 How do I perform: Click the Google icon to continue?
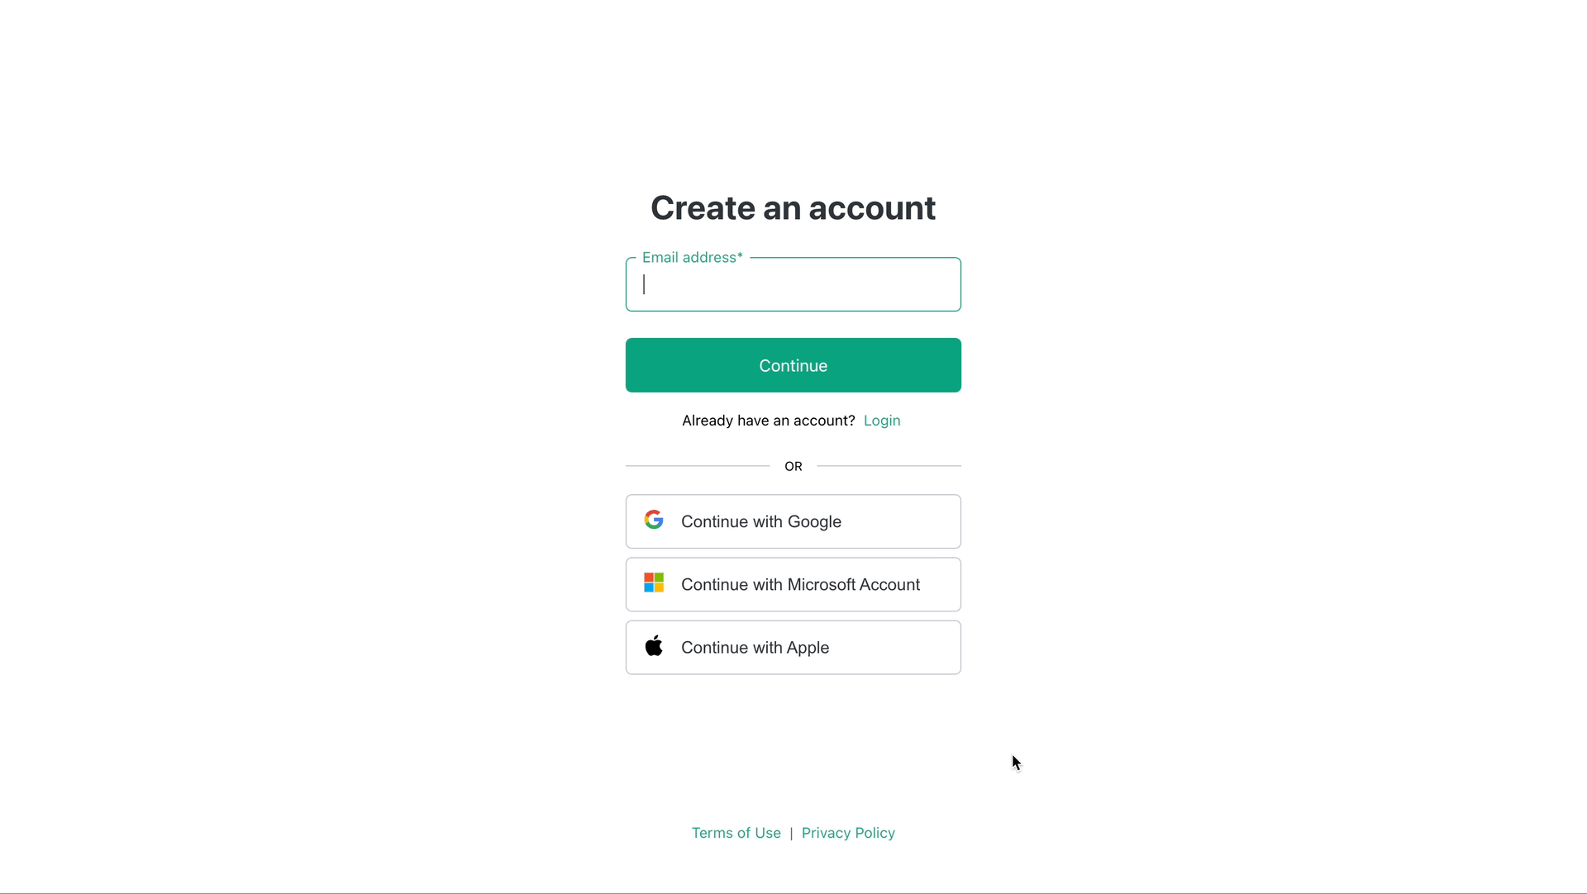(x=653, y=521)
